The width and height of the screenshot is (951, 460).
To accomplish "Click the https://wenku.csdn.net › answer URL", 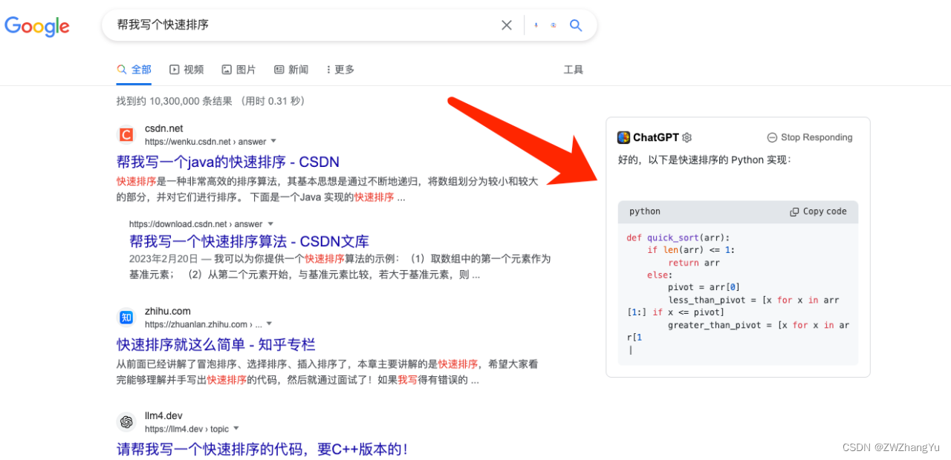I will click(x=205, y=141).
